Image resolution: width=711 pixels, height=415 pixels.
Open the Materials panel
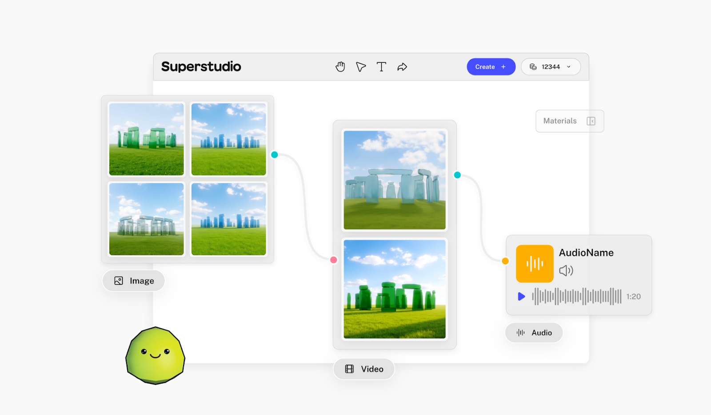click(x=570, y=121)
